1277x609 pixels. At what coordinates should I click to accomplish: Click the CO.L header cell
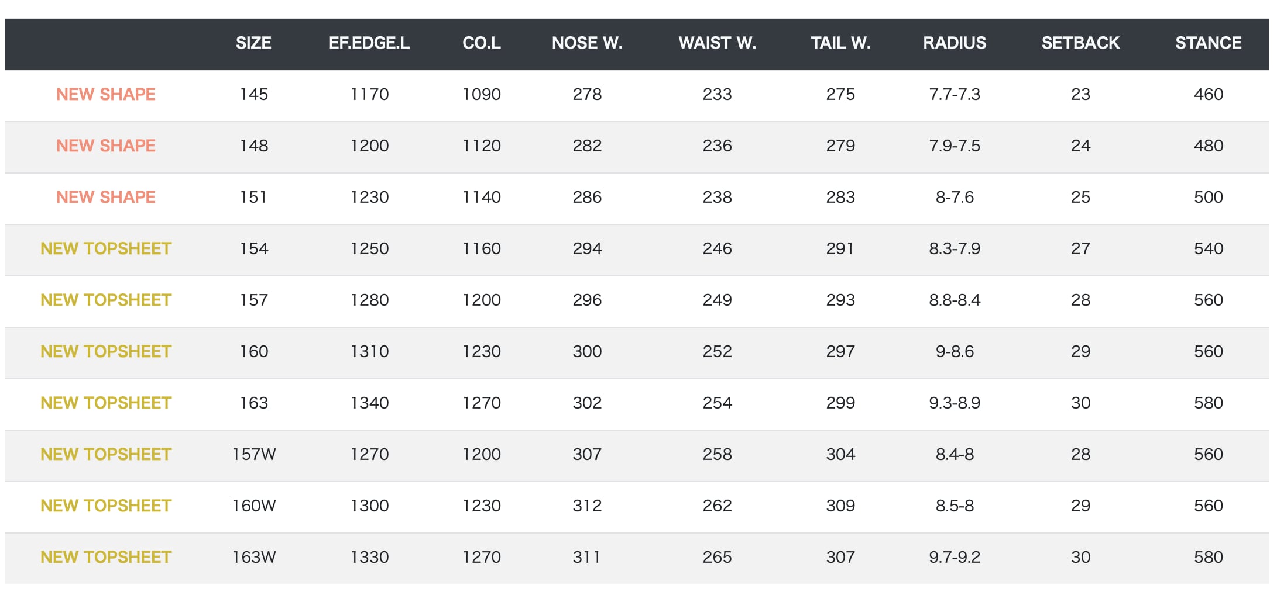[482, 43]
